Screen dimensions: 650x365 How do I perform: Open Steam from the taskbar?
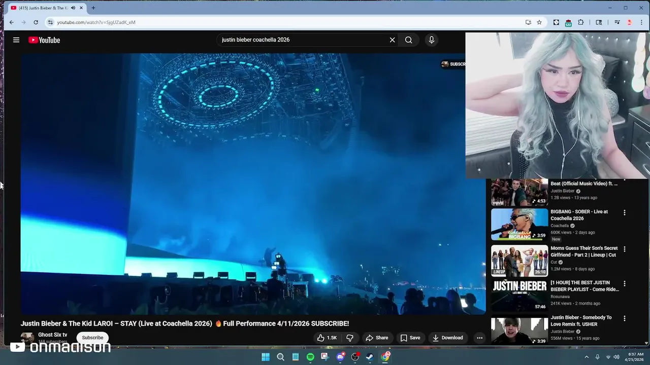click(370, 357)
